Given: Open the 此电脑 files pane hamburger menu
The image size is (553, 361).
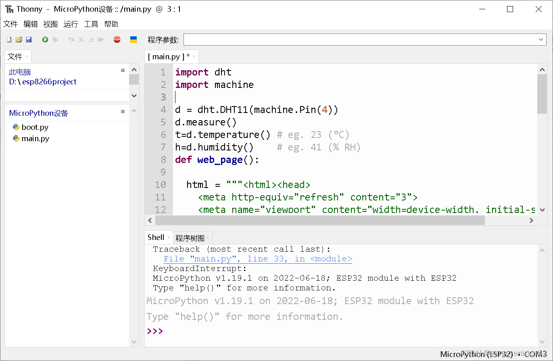Looking at the screenshot, I should click(123, 70).
